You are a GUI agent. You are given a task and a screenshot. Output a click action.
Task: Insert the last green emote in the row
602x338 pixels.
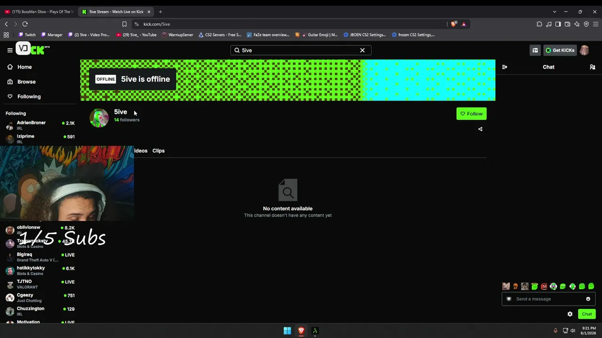[x=591, y=286]
